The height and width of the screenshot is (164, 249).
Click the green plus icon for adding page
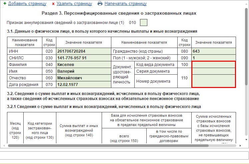[x=5, y=3]
